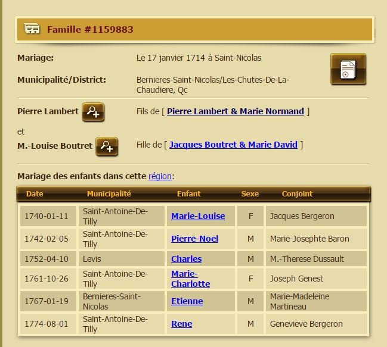The height and width of the screenshot is (347, 387).
Task: Click the search-plus icon next to M.-Louise Boutret
Action: click(107, 146)
